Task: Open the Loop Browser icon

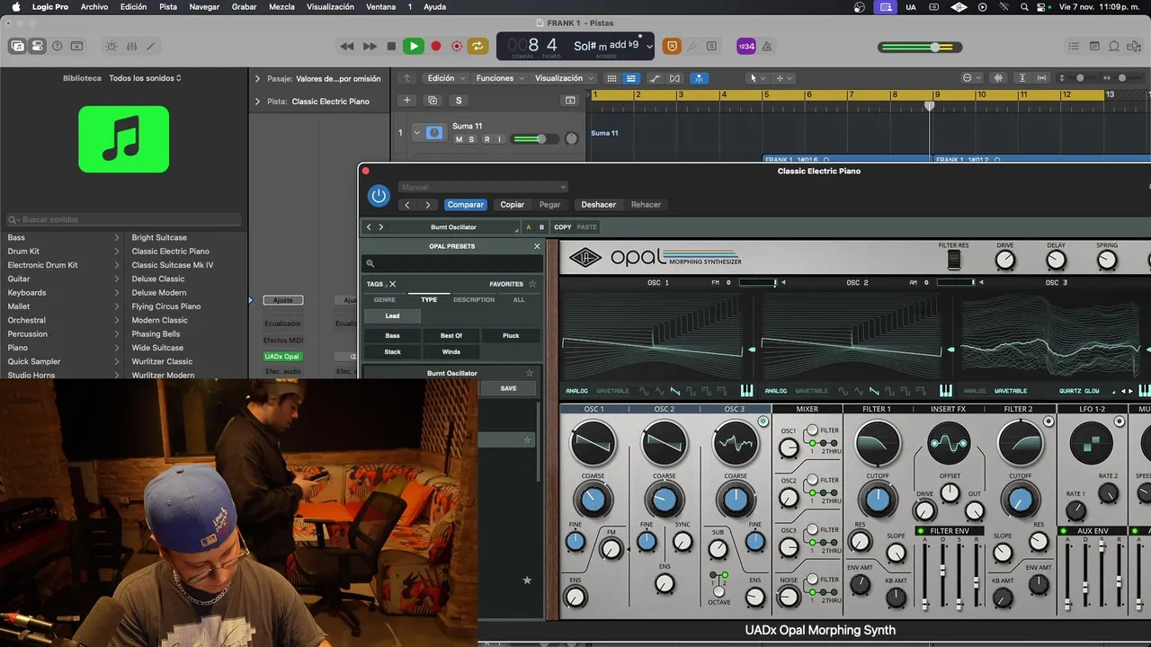Action: pos(1114,46)
